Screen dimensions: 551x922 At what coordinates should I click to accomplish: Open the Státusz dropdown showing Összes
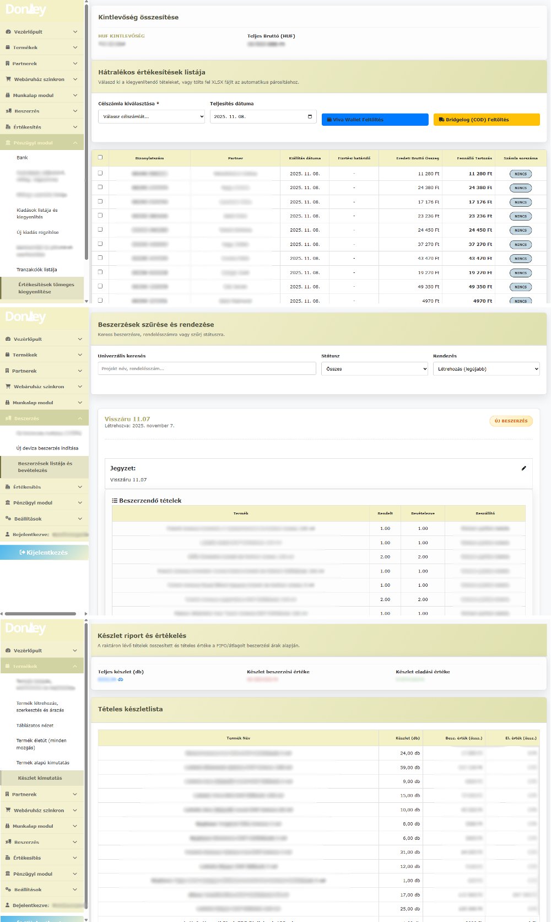point(374,369)
